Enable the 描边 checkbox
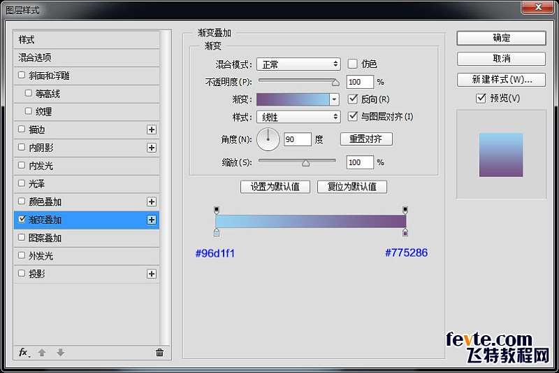559x373 pixels. coord(22,129)
